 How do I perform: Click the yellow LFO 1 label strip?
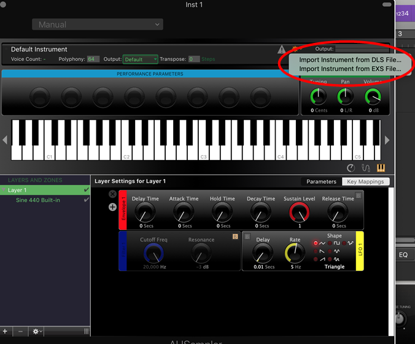360,251
